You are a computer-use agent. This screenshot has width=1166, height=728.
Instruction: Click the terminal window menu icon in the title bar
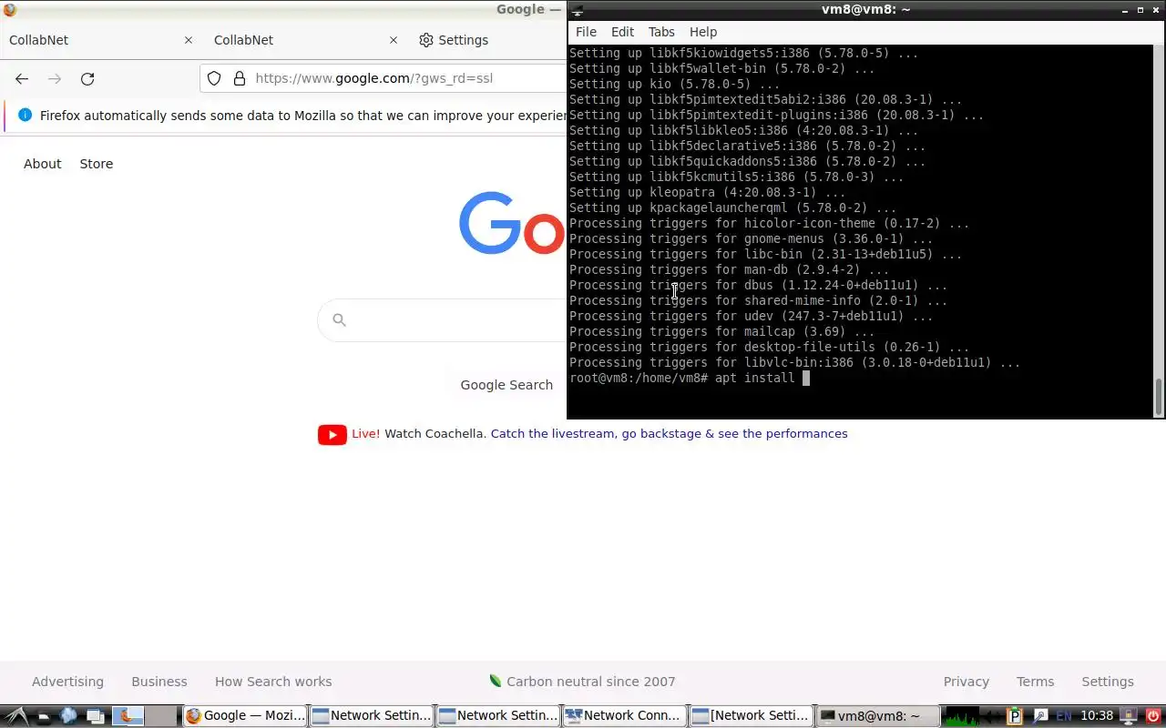click(x=578, y=10)
